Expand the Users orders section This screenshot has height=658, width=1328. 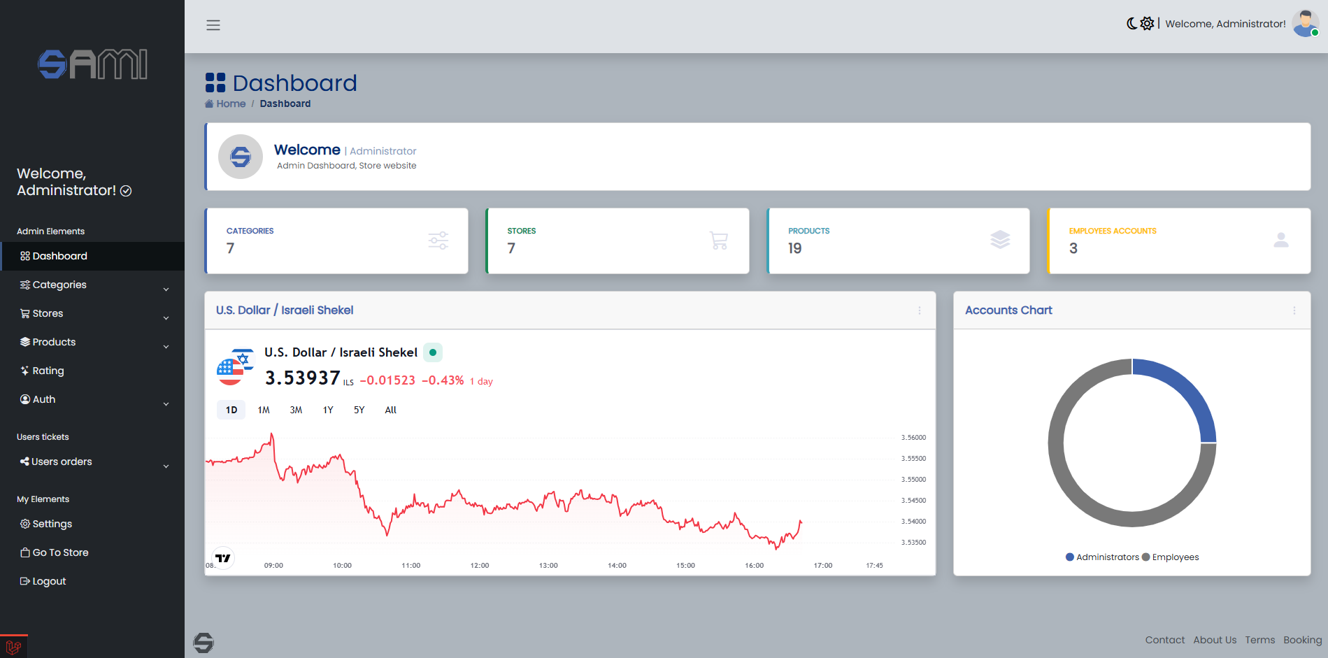(62, 462)
